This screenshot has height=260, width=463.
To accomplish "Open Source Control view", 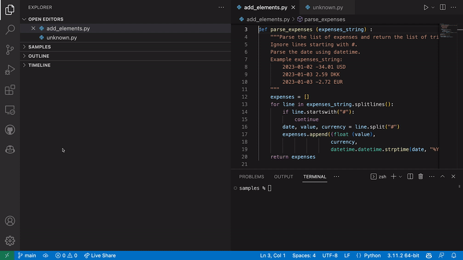I will [x=10, y=49].
